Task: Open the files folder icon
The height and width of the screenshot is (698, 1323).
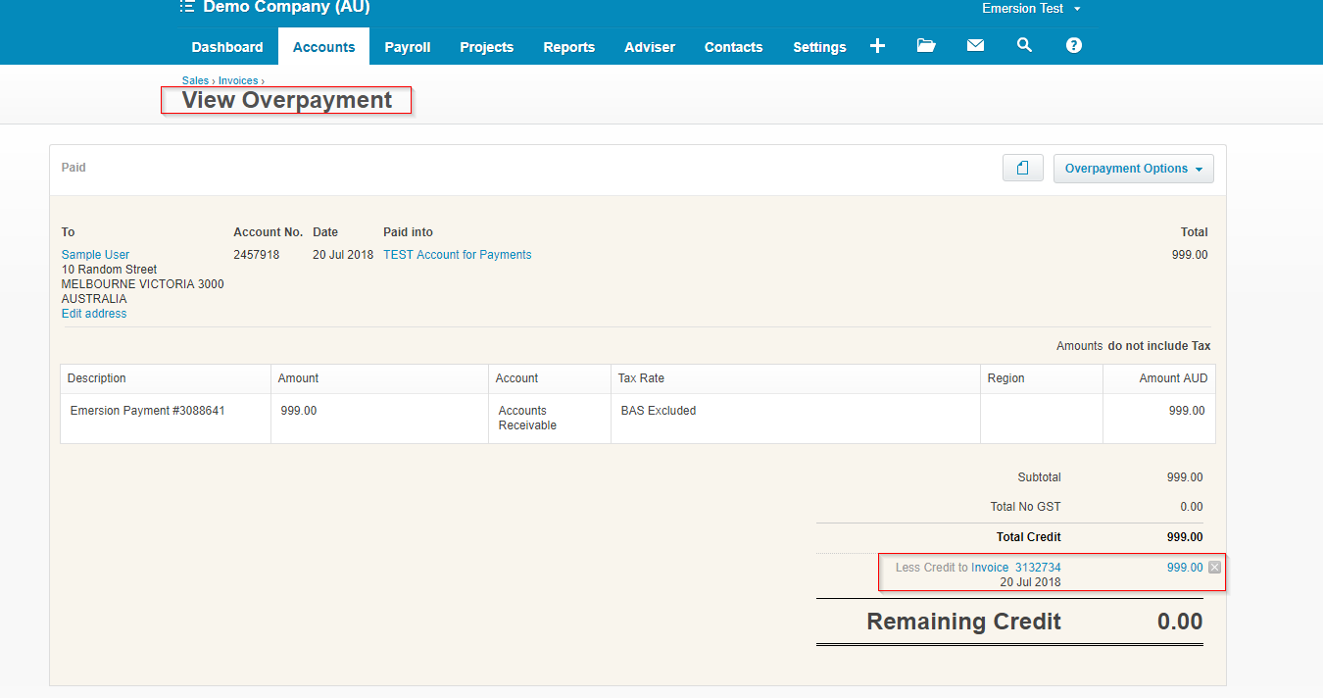Action: tap(926, 46)
